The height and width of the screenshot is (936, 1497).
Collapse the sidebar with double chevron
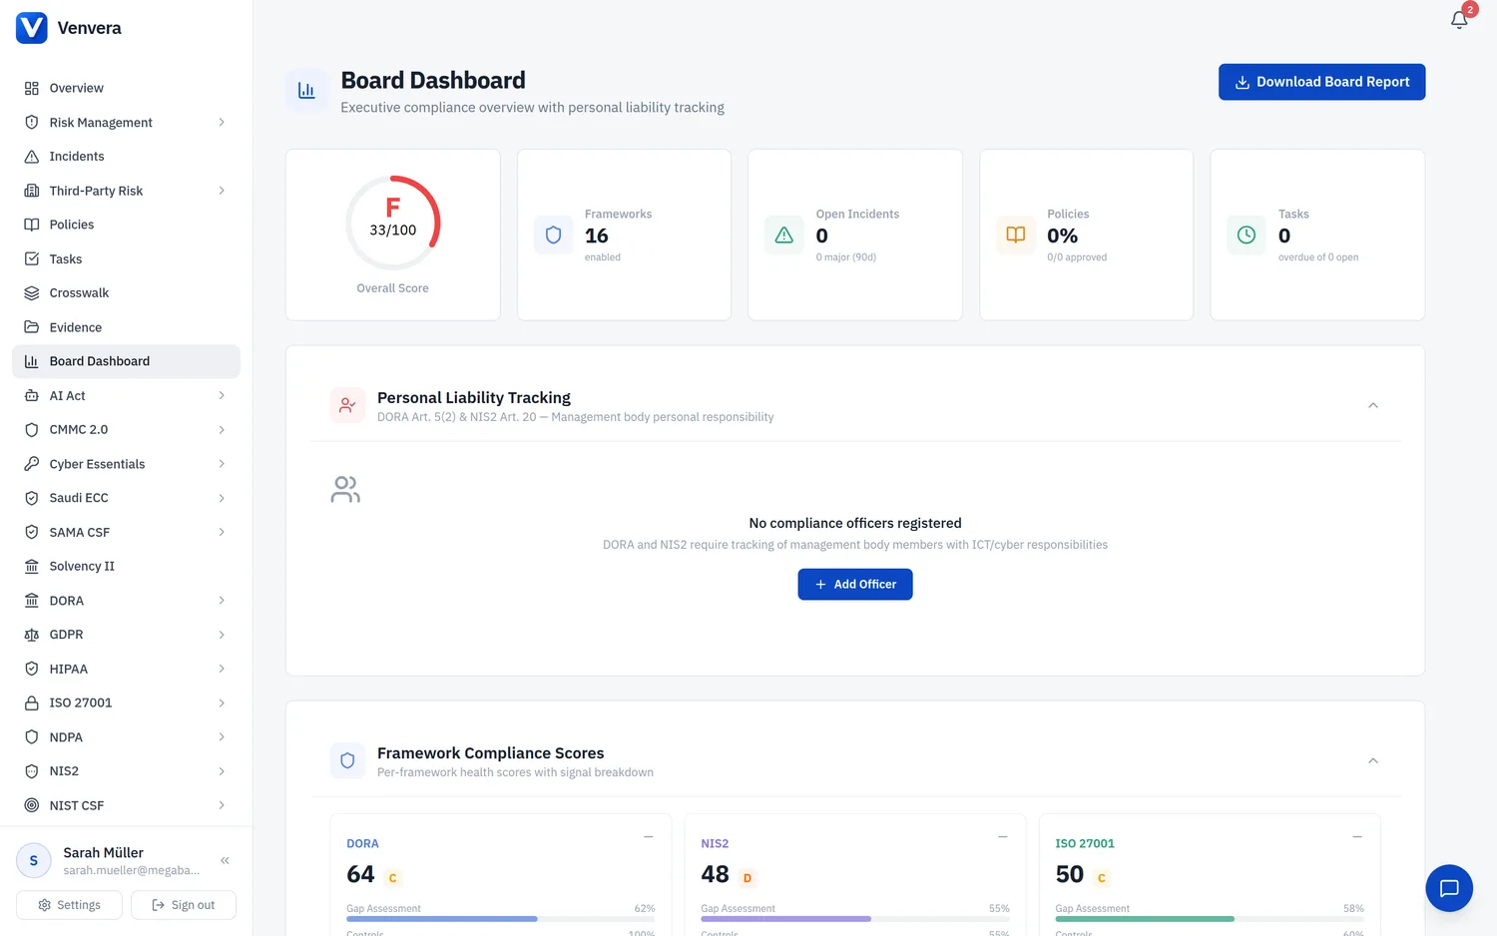(x=225, y=860)
